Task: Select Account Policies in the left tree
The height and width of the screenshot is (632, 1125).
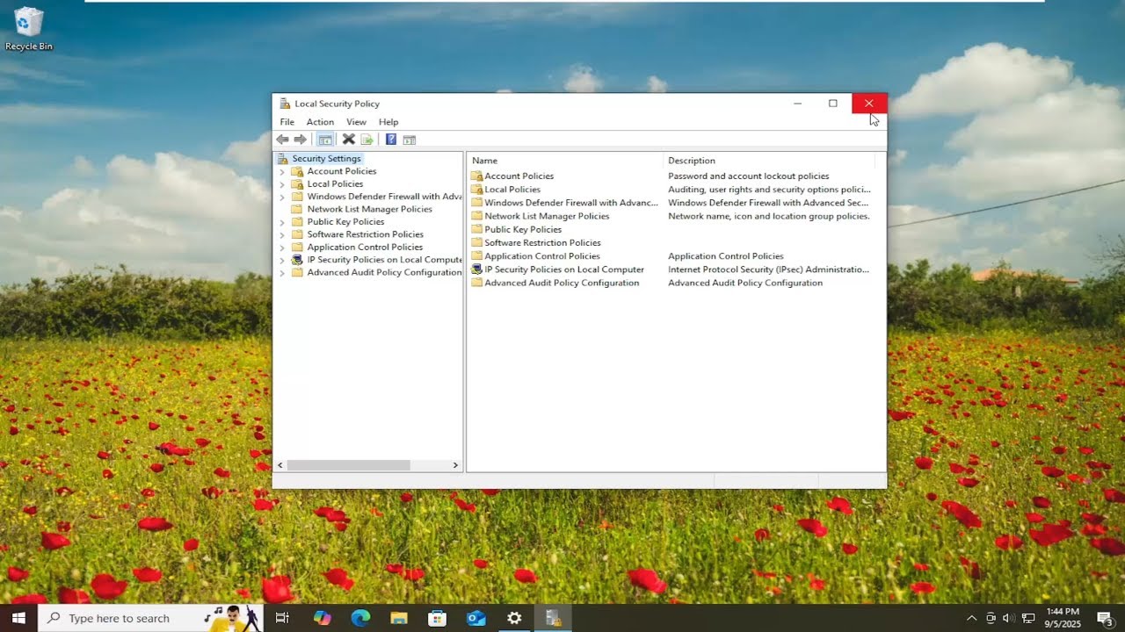Action: 341,171
